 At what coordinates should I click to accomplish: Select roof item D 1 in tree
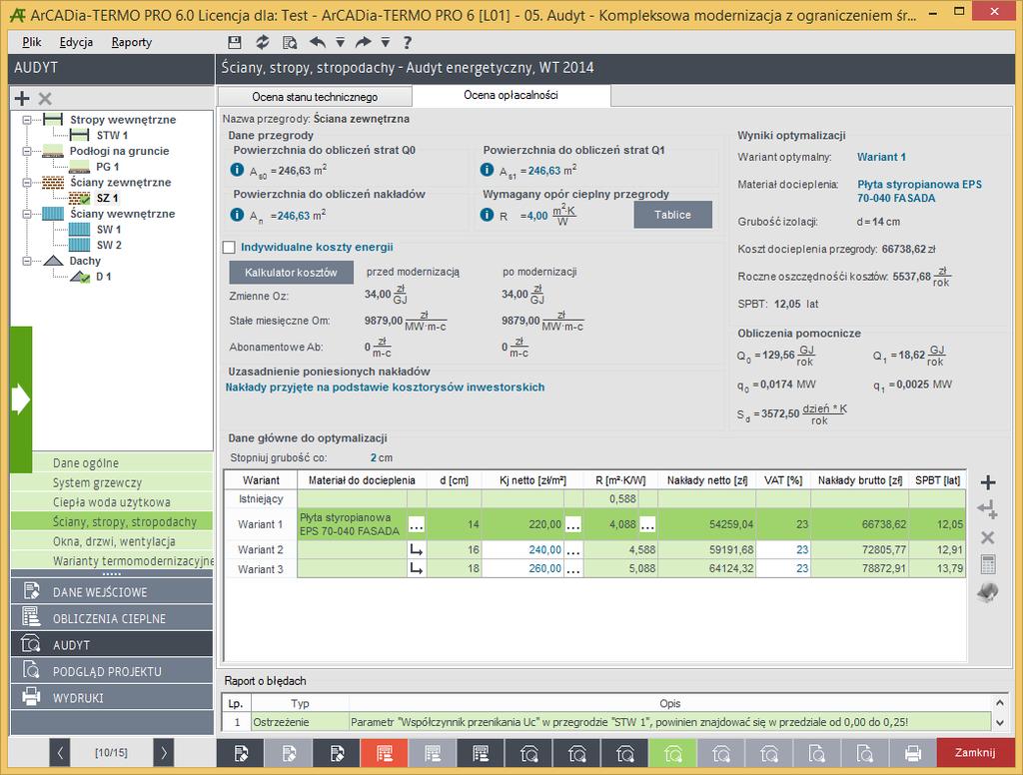coord(104,277)
